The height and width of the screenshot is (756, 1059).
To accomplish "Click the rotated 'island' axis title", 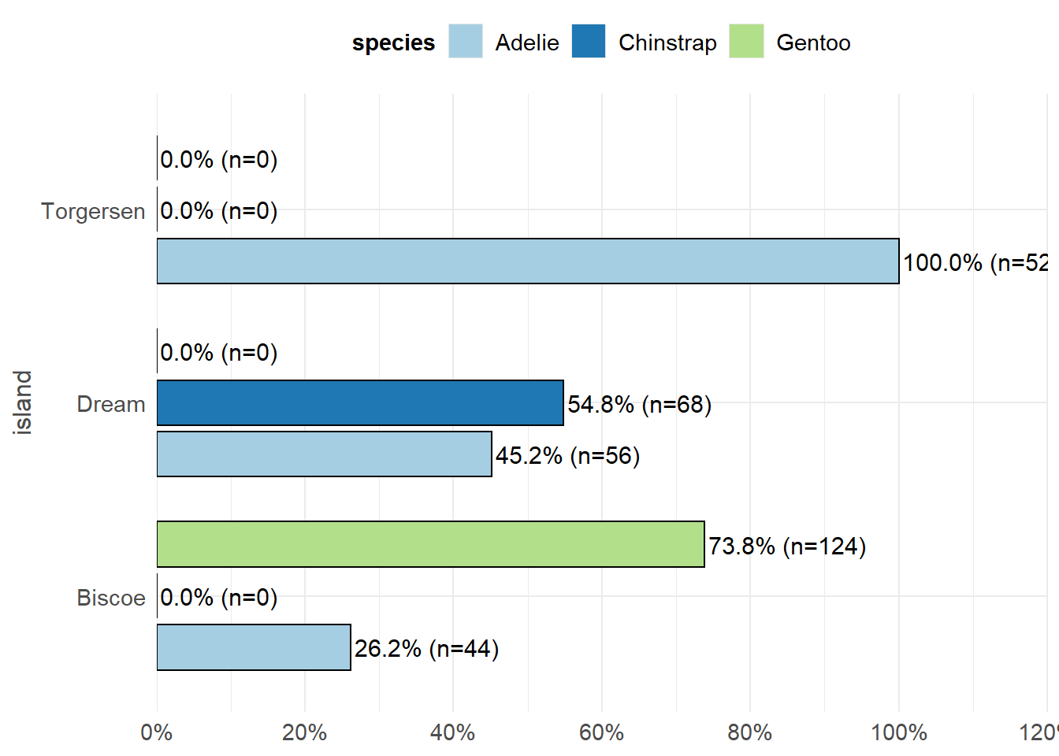I will coord(24,402).
